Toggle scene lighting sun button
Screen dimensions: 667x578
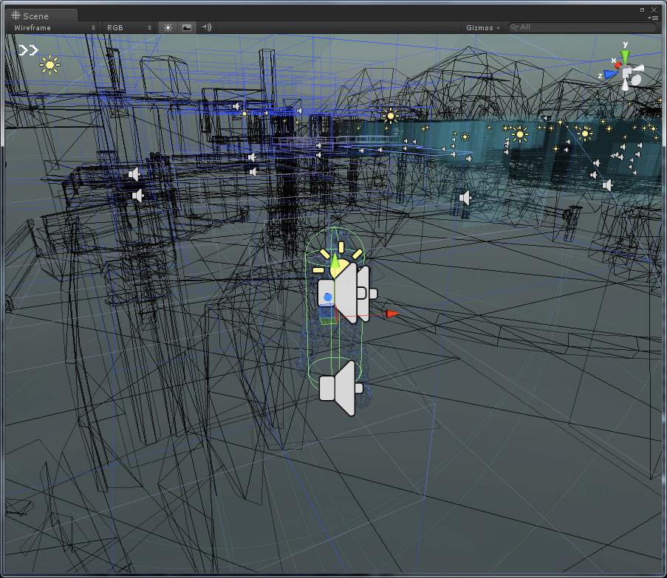click(x=168, y=27)
